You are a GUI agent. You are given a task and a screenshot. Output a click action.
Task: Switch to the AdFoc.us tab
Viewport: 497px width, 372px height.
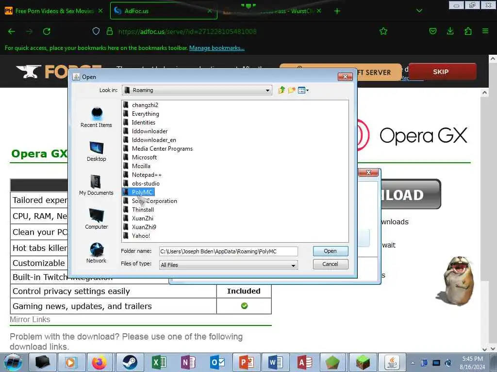tap(163, 11)
